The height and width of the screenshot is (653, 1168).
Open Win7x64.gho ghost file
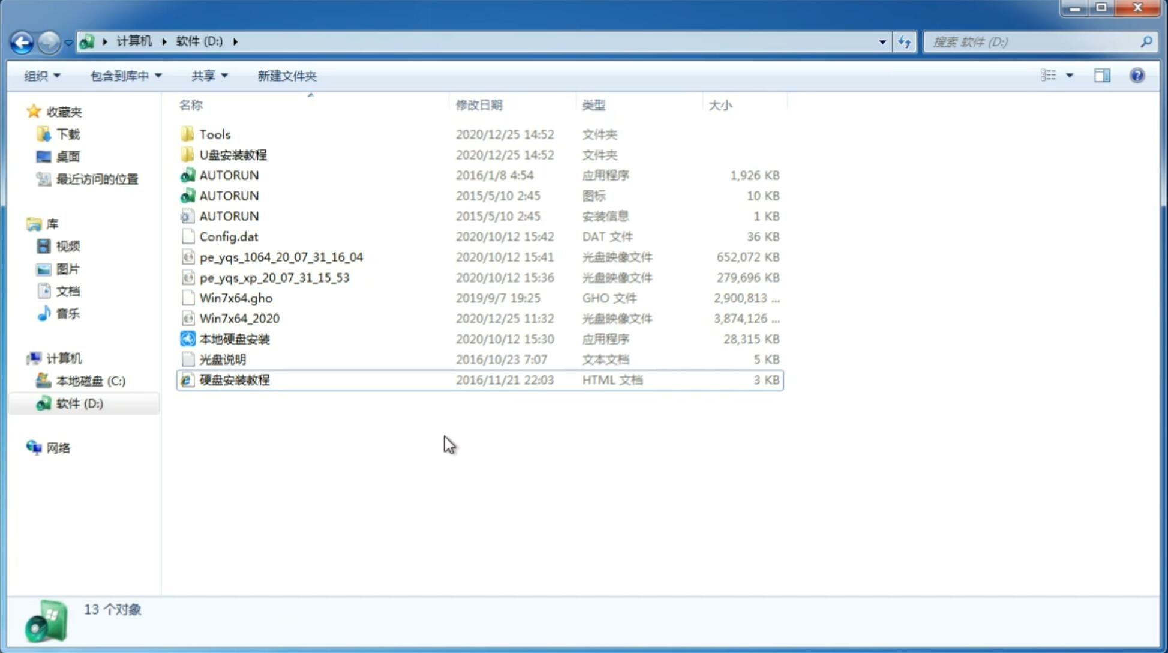[235, 298]
